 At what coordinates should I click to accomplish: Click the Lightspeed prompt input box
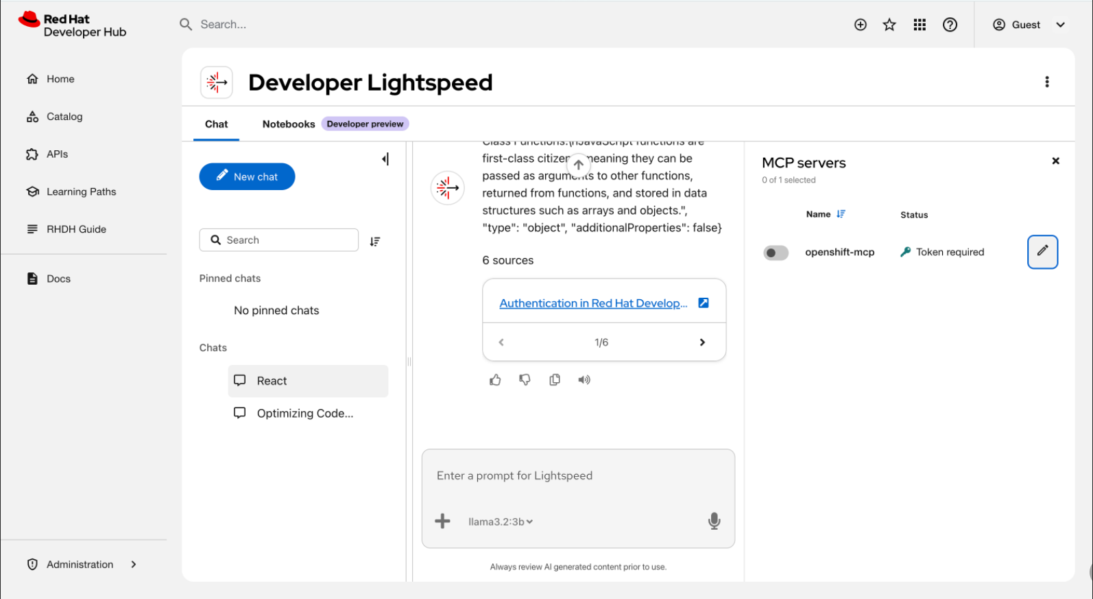tap(578, 476)
